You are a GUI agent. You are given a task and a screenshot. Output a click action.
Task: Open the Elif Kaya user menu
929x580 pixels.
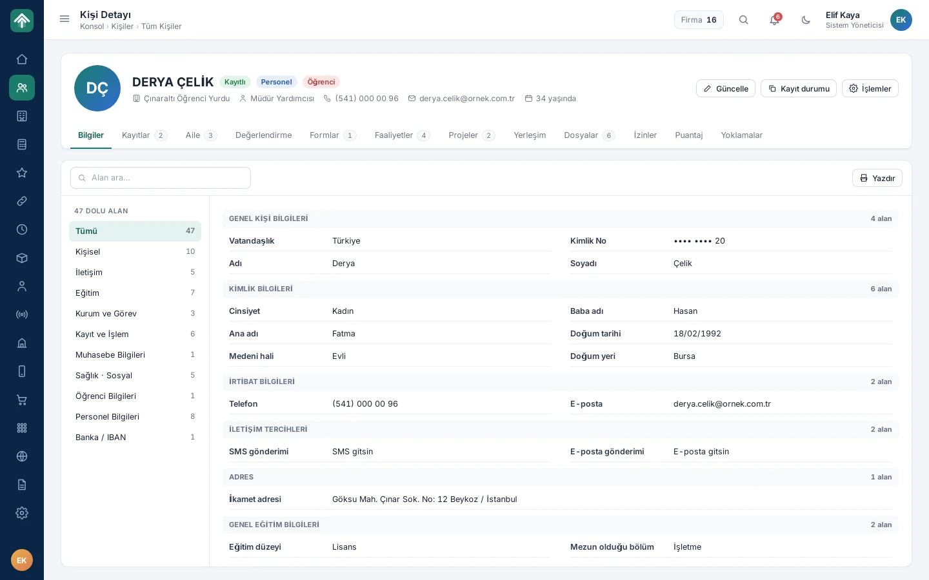[869, 20]
